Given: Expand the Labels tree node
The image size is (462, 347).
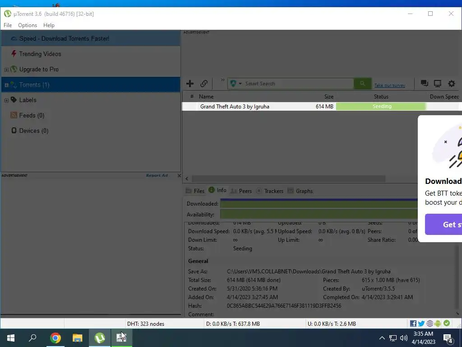Looking at the screenshot, I should click(6, 100).
